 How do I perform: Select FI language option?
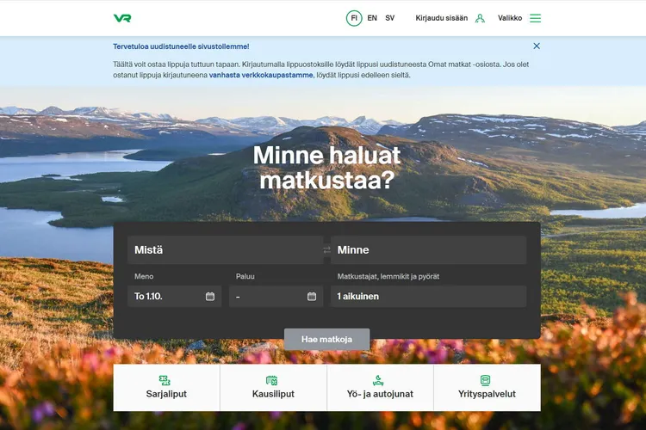[x=354, y=18]
